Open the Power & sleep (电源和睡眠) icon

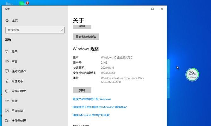7,91
